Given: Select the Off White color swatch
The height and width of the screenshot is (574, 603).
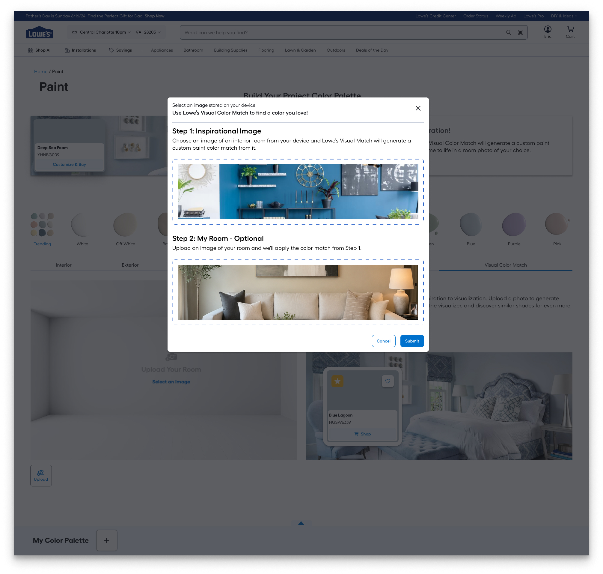Looking at the screenshot, I should tap(125, 229).
